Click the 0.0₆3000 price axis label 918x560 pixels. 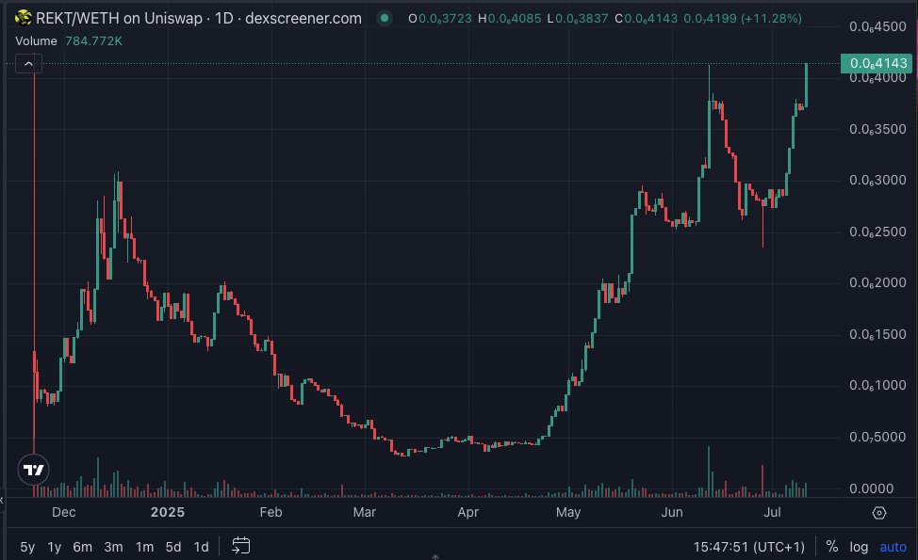tap(877, 180)
